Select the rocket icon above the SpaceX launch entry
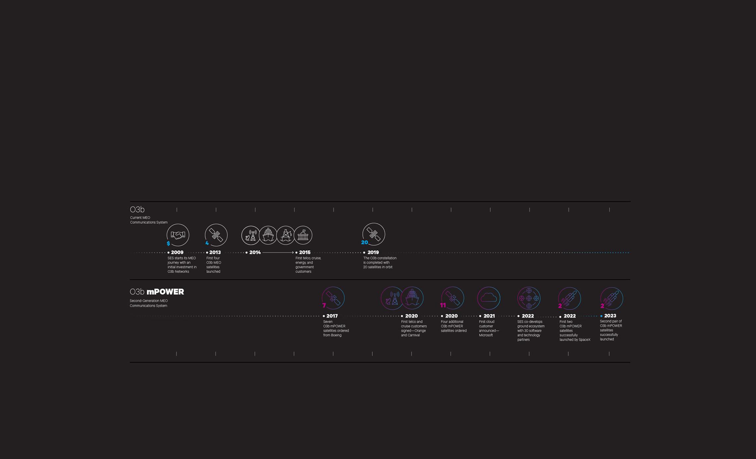The height and width of the screenshot is (459, 756). [569, 298]
